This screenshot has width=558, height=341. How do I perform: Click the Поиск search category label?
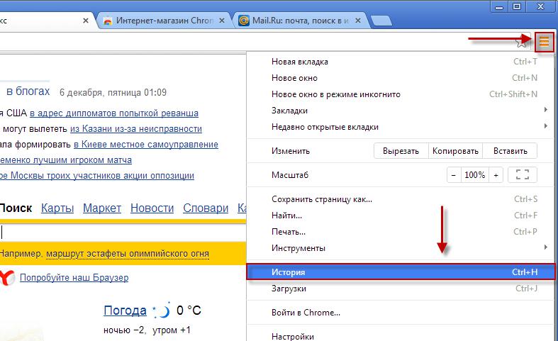pos(16,208)
